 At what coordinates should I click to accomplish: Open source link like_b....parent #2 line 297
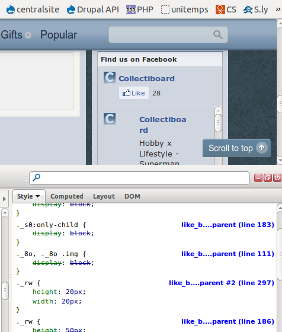point(222,283)
